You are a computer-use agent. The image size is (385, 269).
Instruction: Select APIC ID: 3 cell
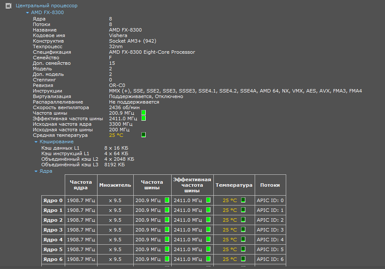pos(270,230)
